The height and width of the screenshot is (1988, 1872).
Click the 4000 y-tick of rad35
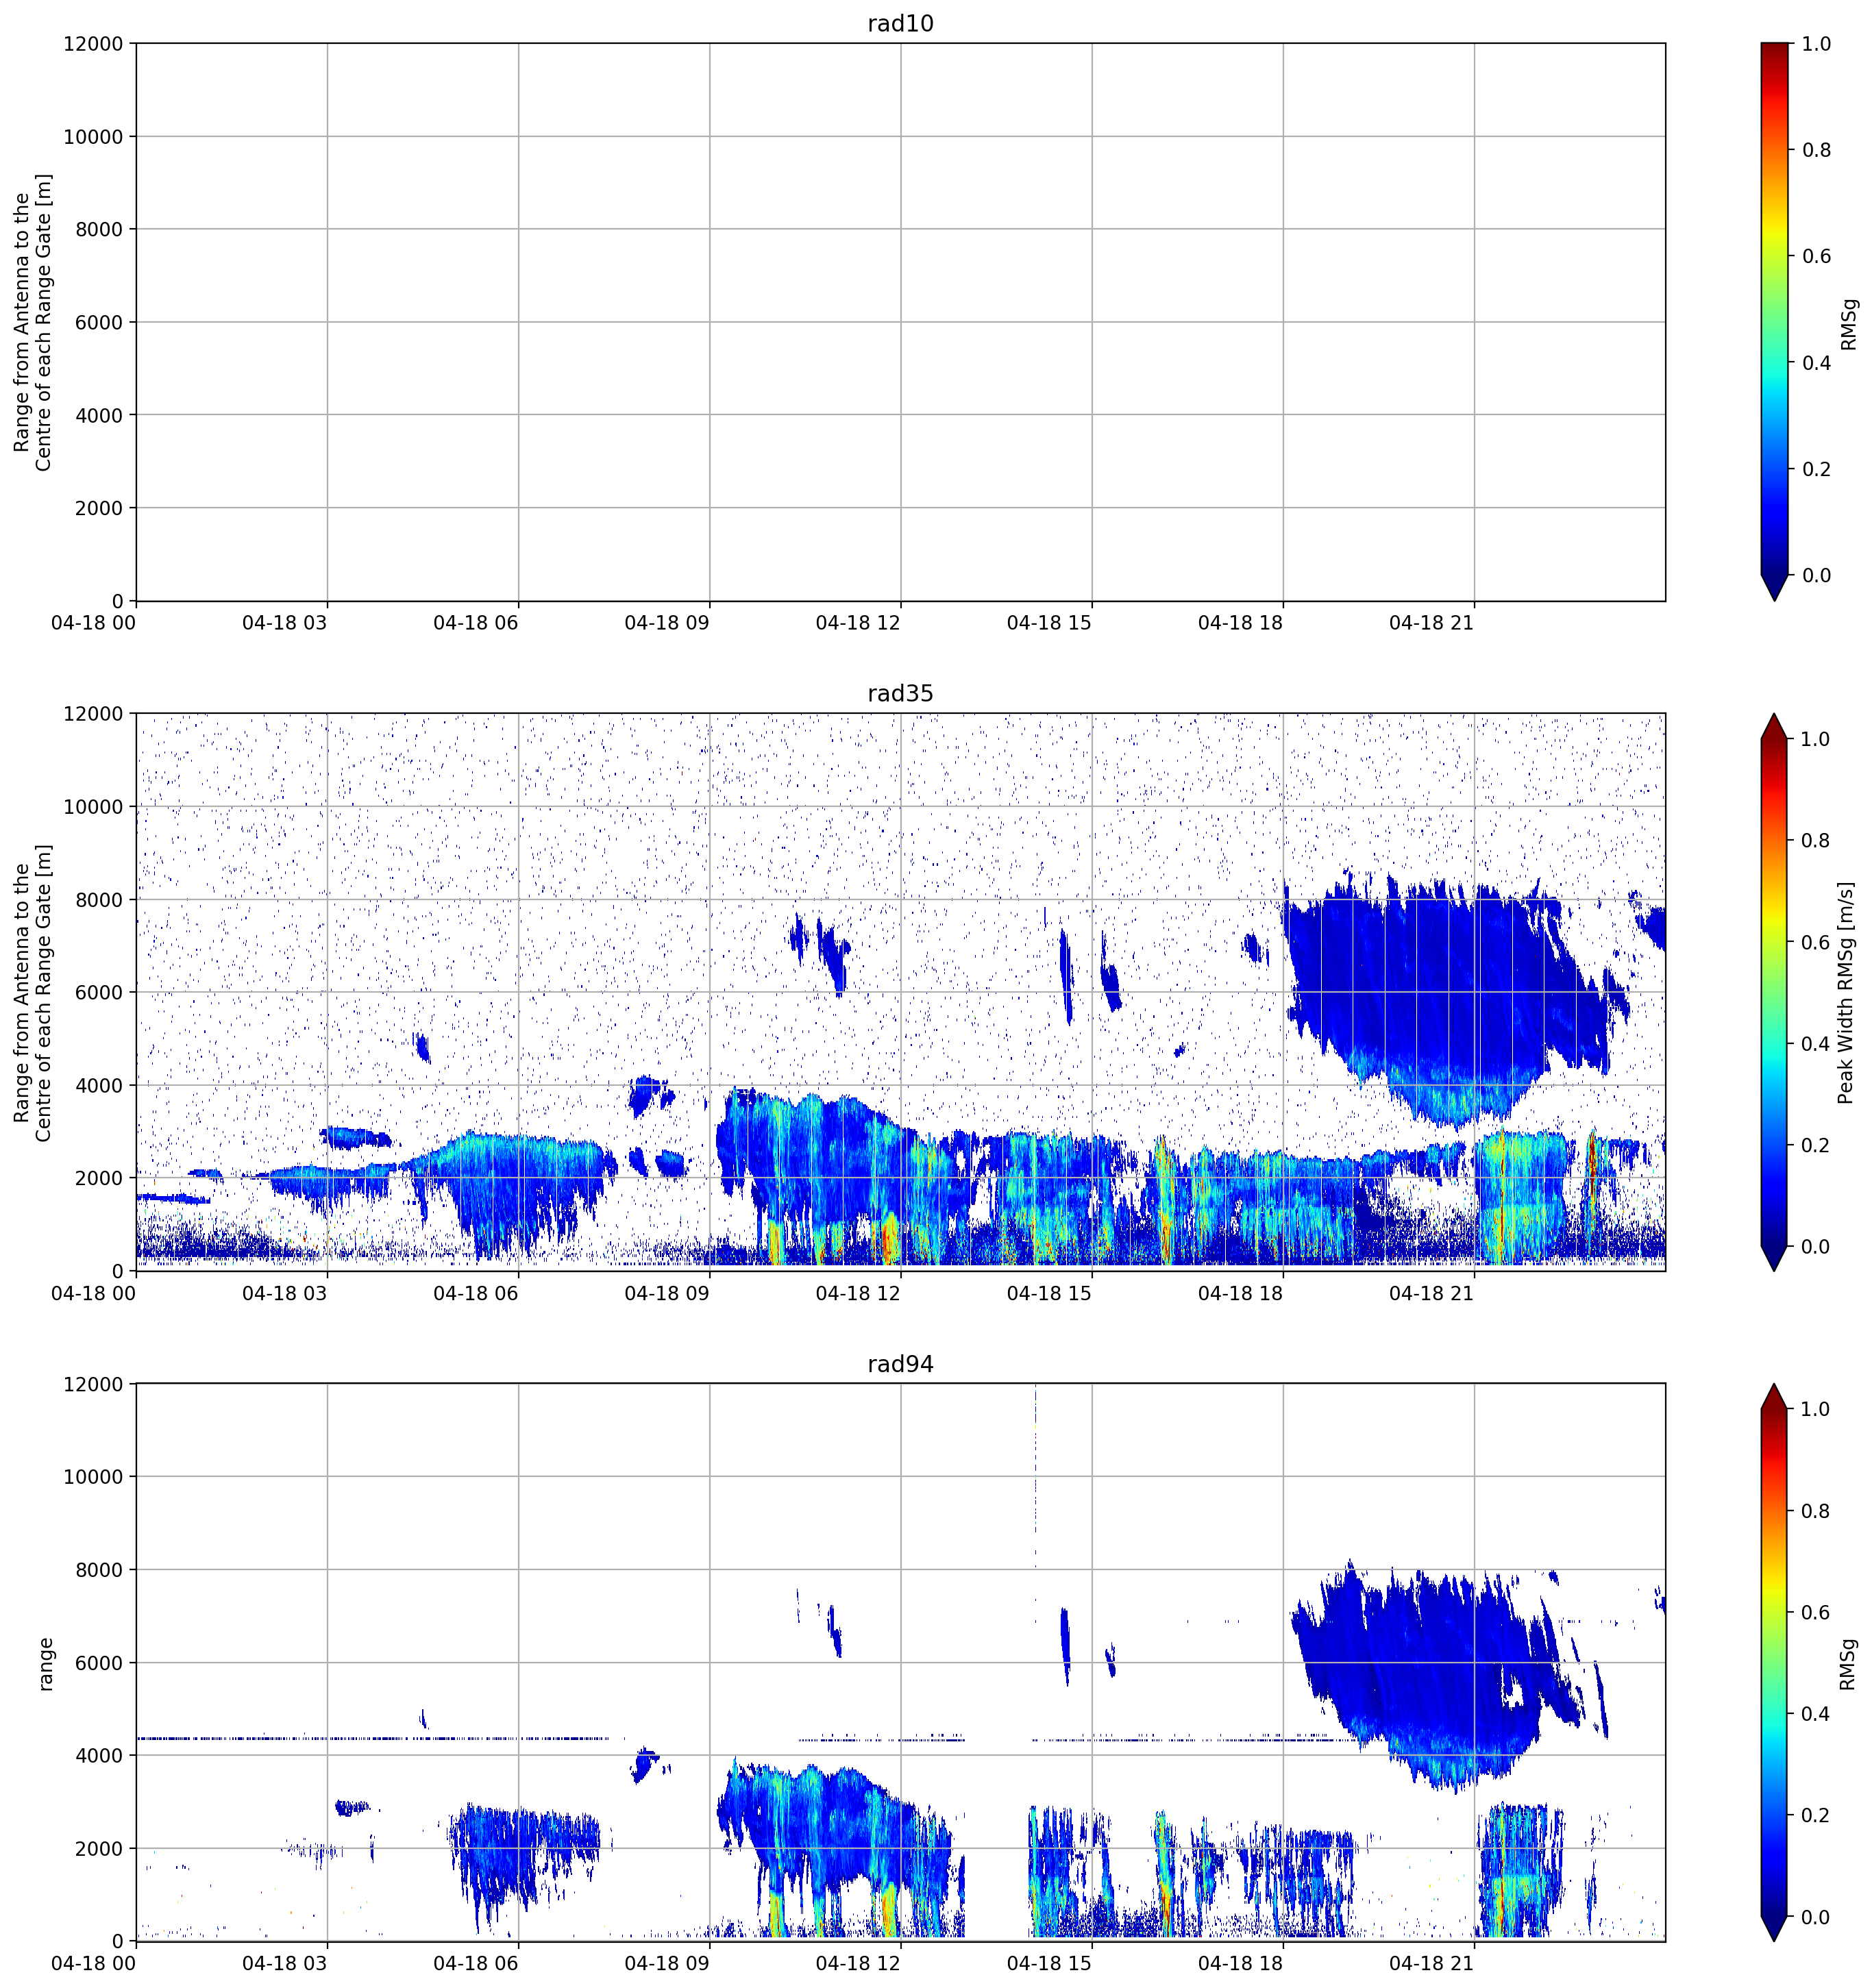pos(99,1085)
